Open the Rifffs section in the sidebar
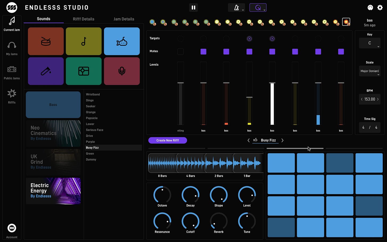The width and height of the screenshot is (387, 242). (x=12, y=96)
